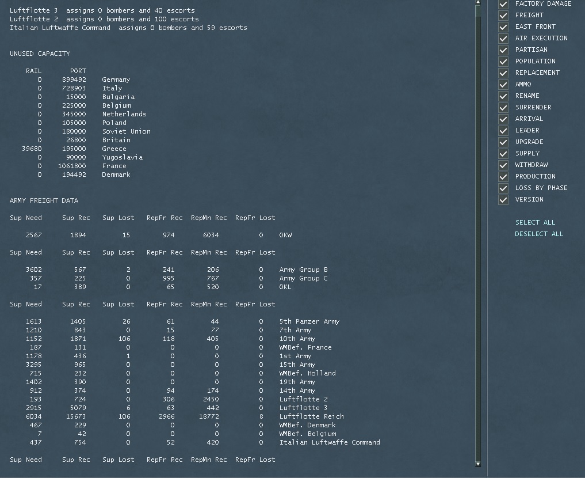Click the 14th Army row label
The image size is (585, 478).
pos(297,390)
